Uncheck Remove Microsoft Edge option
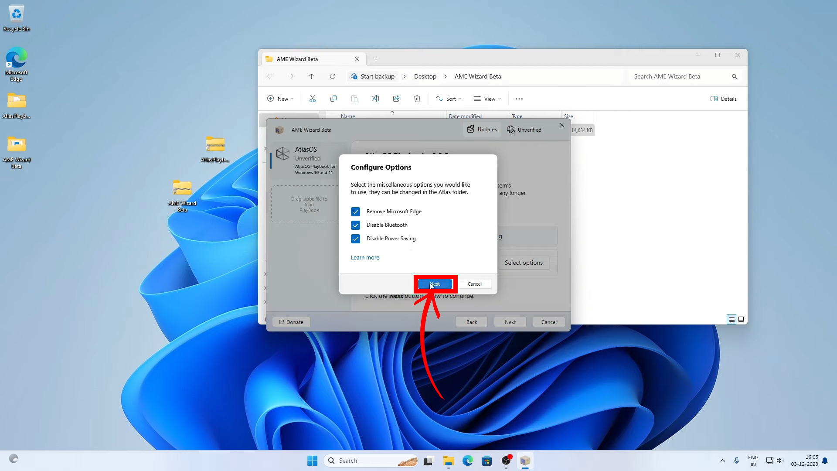Screen dimensions: 837x471 [x=356, y=212]
